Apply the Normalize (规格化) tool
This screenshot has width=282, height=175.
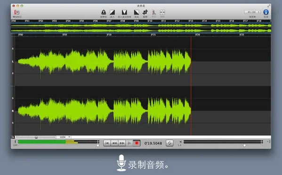click(104, 12)
